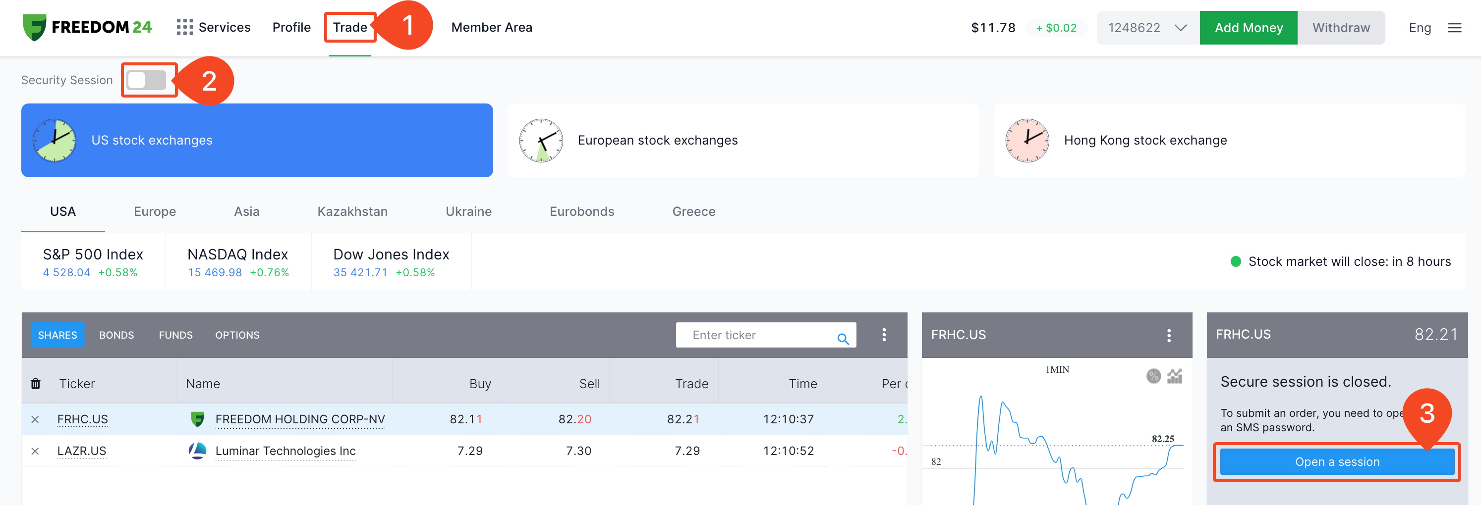The height and width of the screenshot is (505, 1481).
Task: Remove FRHC.US row with X icon
Action: (35, 419)
